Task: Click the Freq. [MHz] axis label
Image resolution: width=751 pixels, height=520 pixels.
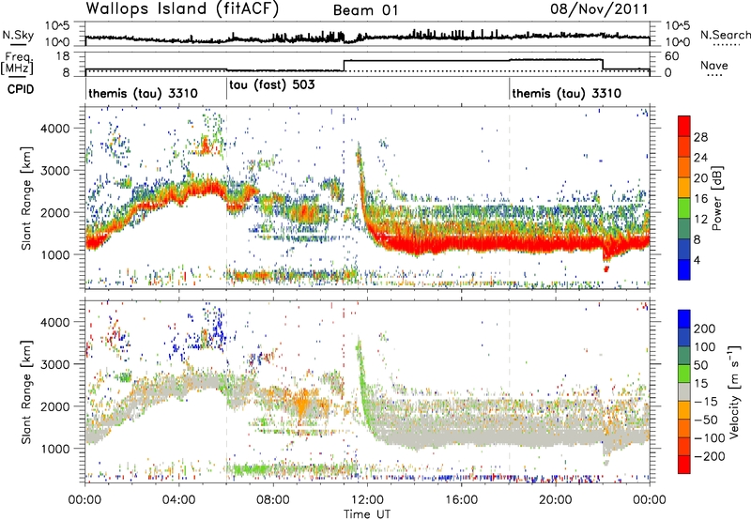Action: click(x=18, y=64)
